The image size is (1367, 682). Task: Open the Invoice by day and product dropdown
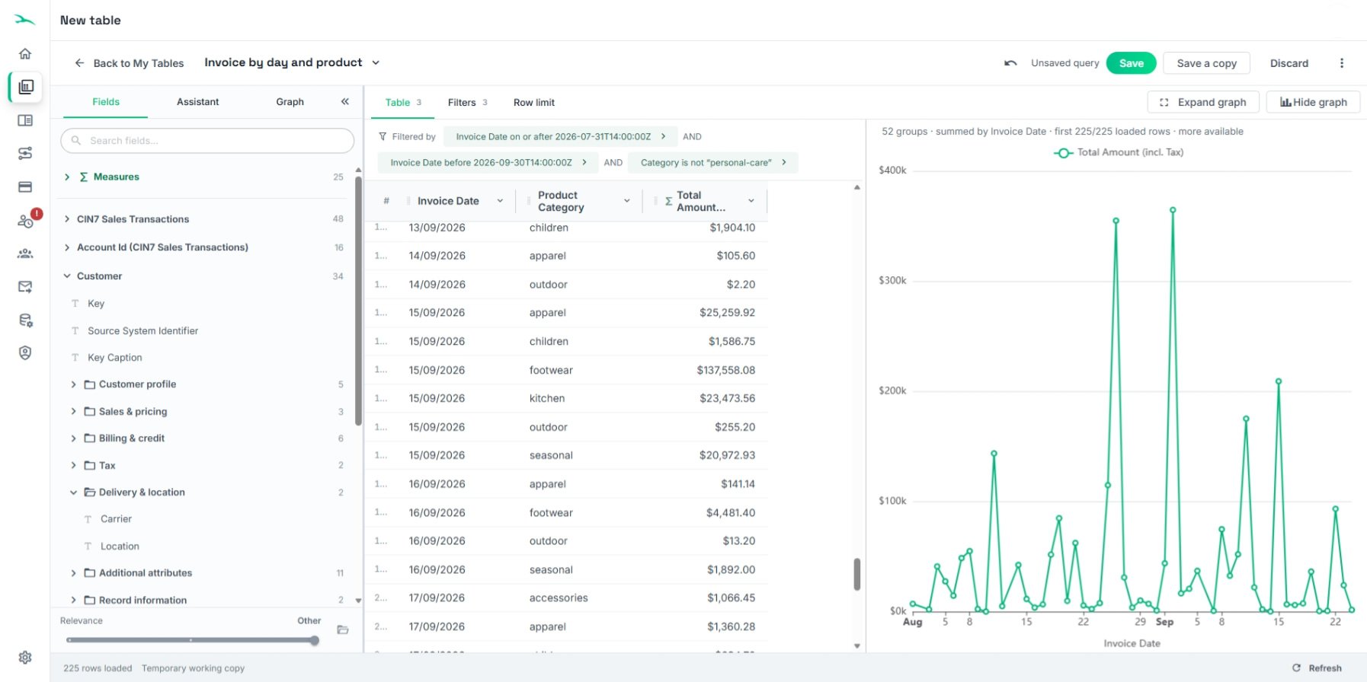click(376, 62)
